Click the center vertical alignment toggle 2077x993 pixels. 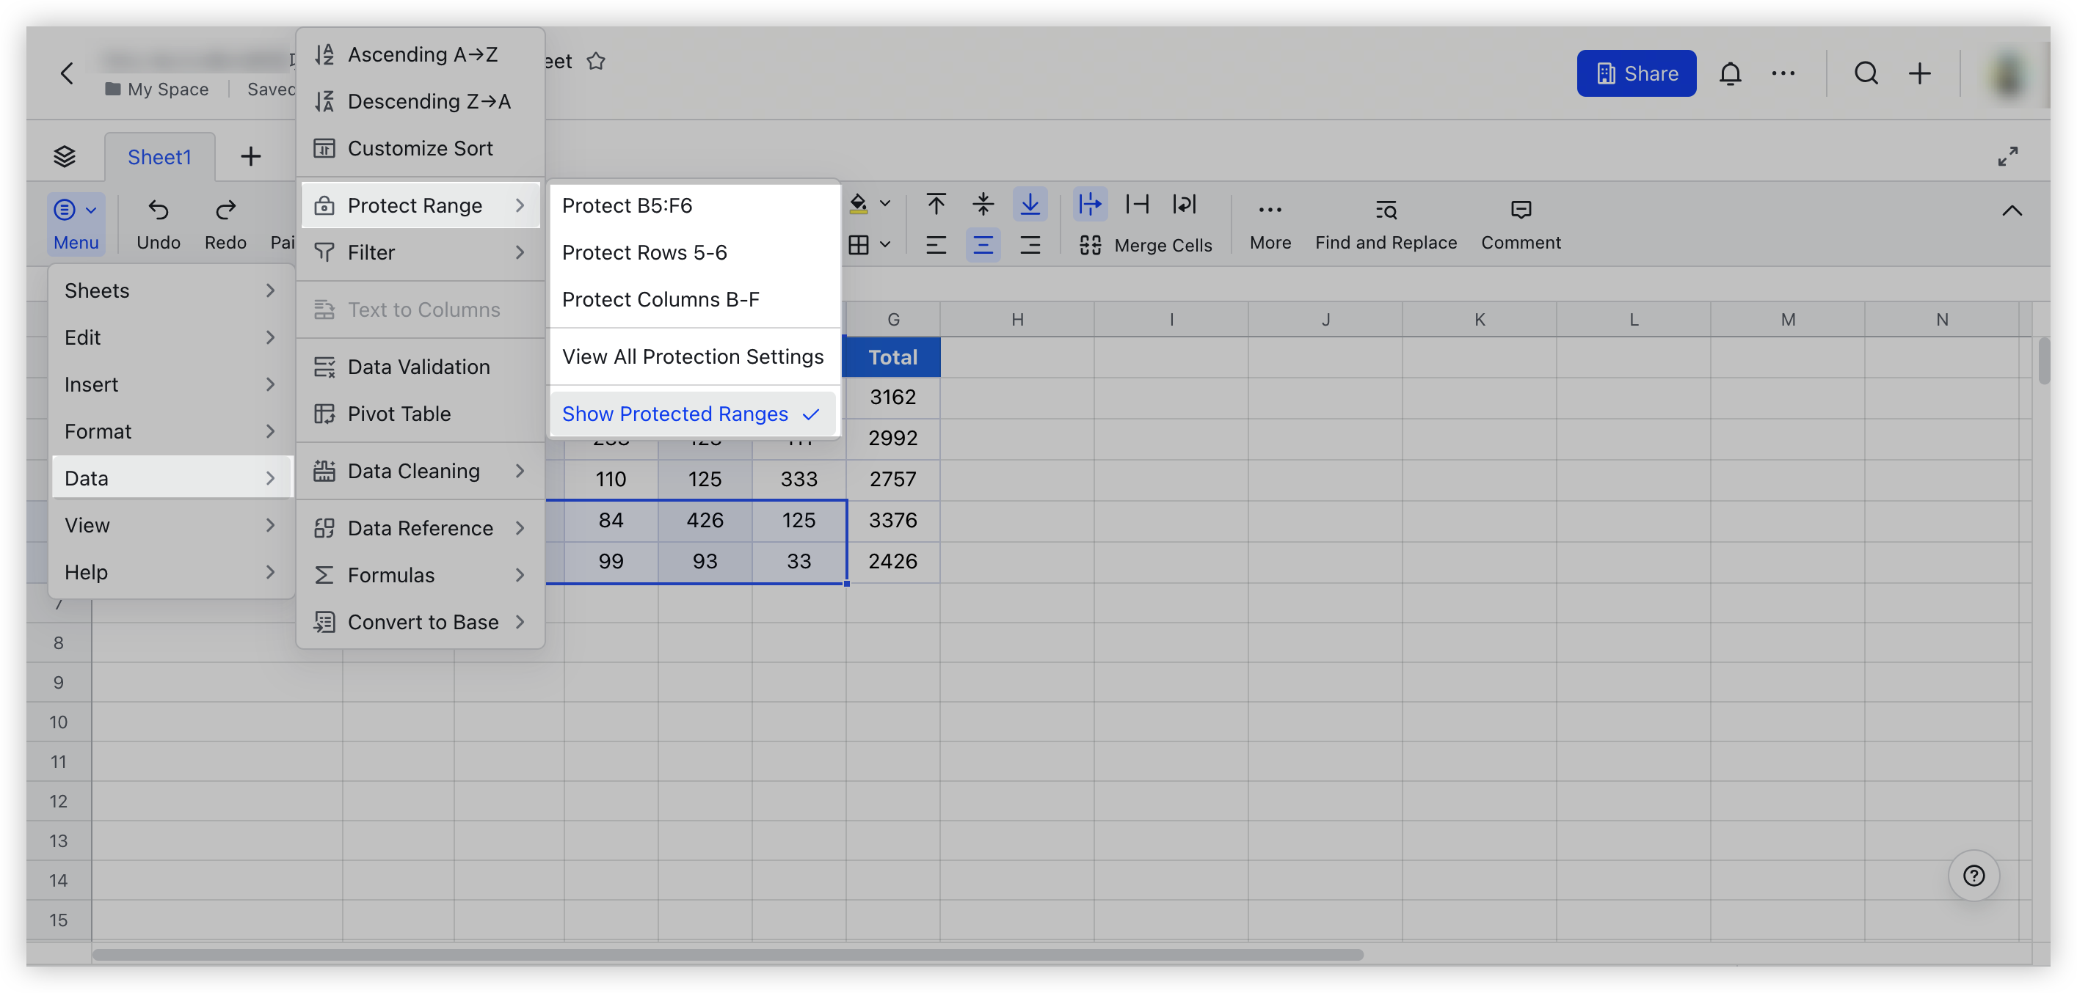983,204
